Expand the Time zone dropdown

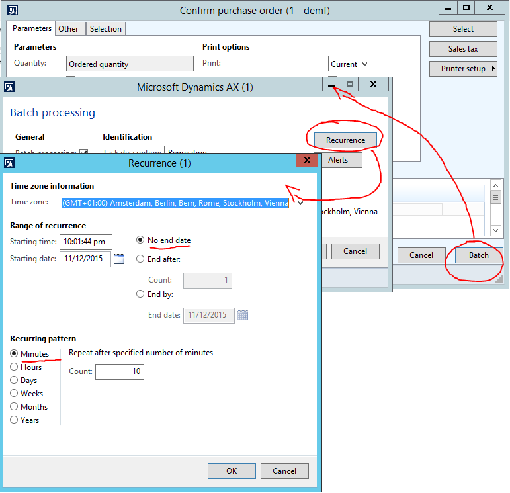(300, 203)
